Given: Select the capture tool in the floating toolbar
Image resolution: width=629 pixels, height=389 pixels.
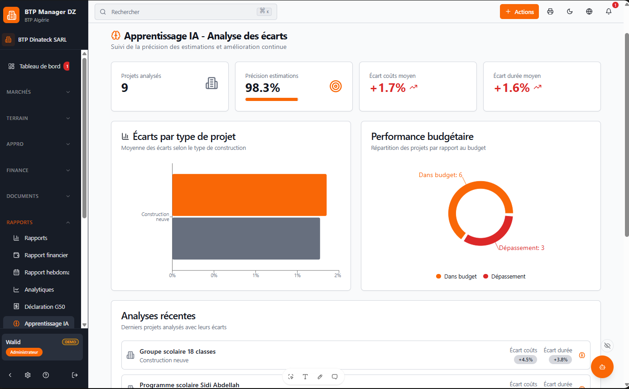Looking at the screenshot, I should 291,377.
